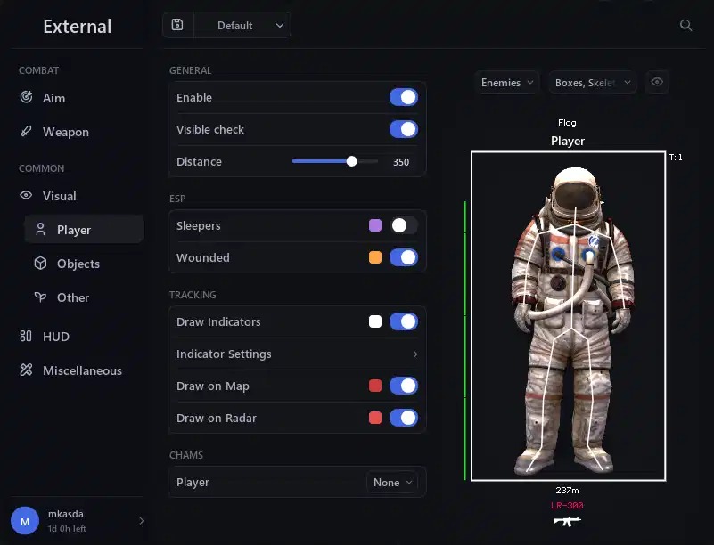Click the Weapon icon in sidebar
Viewport: 714px width, 545px height.
[x=27, y=132]
